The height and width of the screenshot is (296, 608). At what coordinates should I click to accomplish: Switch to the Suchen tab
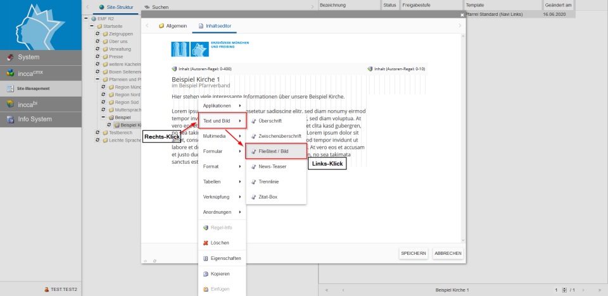[x=160, y=6]
